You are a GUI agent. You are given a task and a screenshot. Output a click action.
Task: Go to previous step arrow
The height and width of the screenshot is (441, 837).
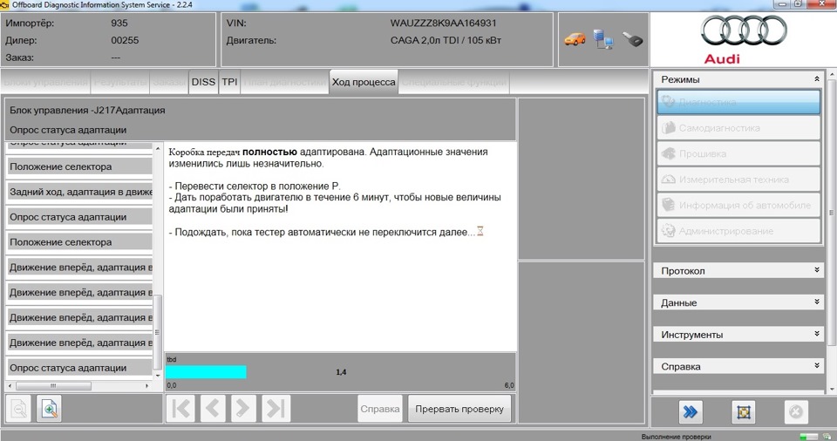(213, 409)
